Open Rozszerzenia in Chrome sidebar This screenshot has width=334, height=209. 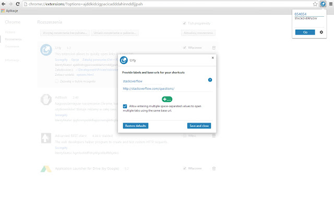pos(13,39)
